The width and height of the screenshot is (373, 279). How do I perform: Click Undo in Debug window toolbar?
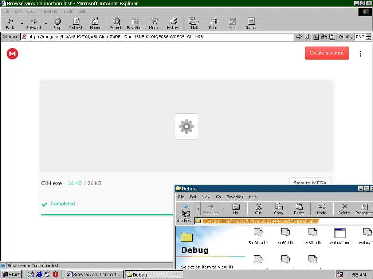point(321,209)
